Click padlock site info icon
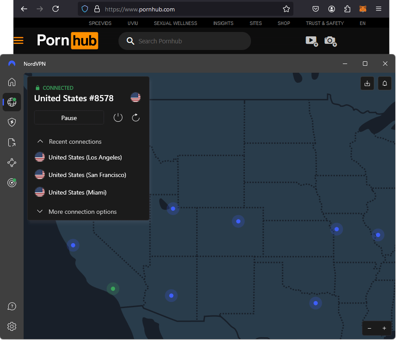This screenshot has width=397, height=340. click(97, 9)
